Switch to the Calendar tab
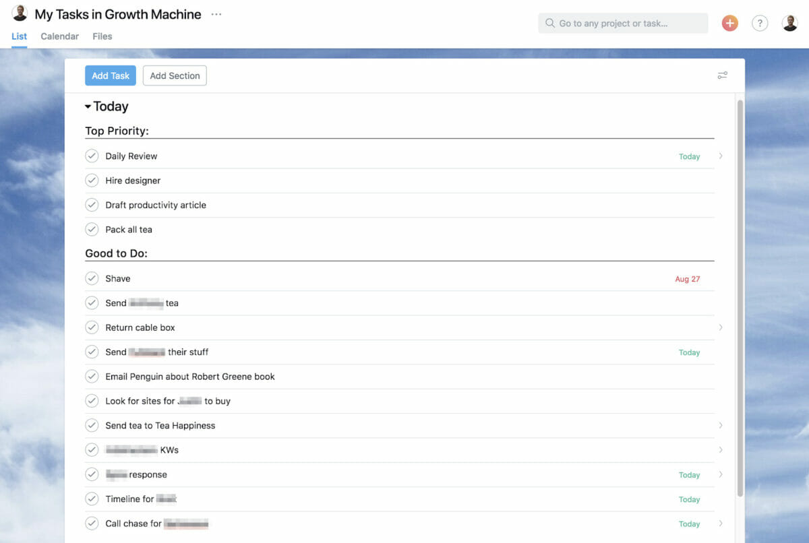Screen dimensions: 809x543 pyautogui.click(x=59, y=36)
